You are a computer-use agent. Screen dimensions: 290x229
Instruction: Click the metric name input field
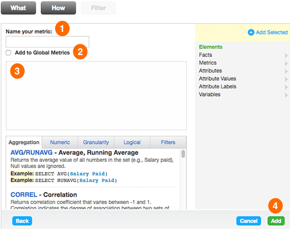47,42
